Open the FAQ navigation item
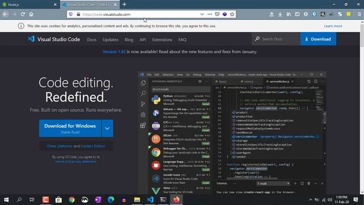364x205 pixels. [x=182, y=39]
